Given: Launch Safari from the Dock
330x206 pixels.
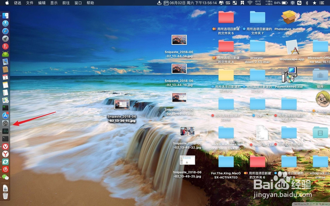Looking at the screenshot, I should click(5, 31).
